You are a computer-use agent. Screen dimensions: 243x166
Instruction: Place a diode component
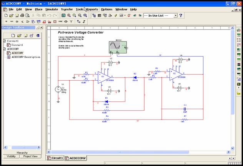17,22
